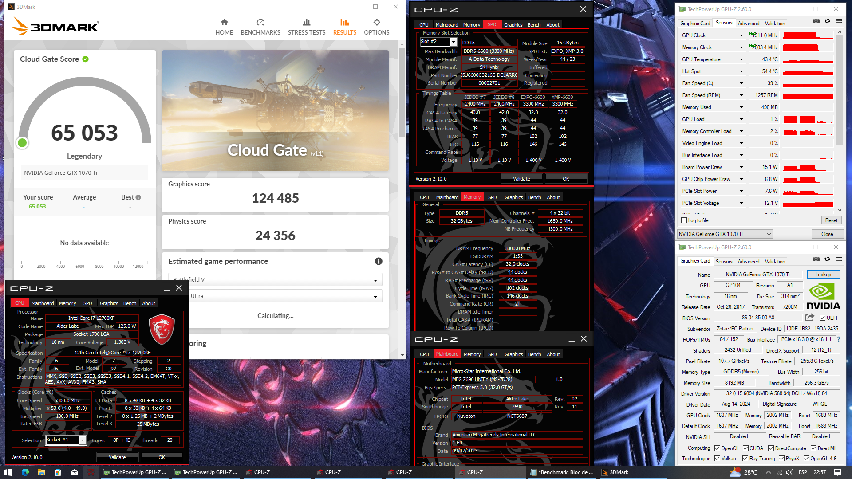The width and height of the screenshot is (852, 479).
Task: Click Validate in CPU-Z CPU window
Action: [x=117, y=457]
